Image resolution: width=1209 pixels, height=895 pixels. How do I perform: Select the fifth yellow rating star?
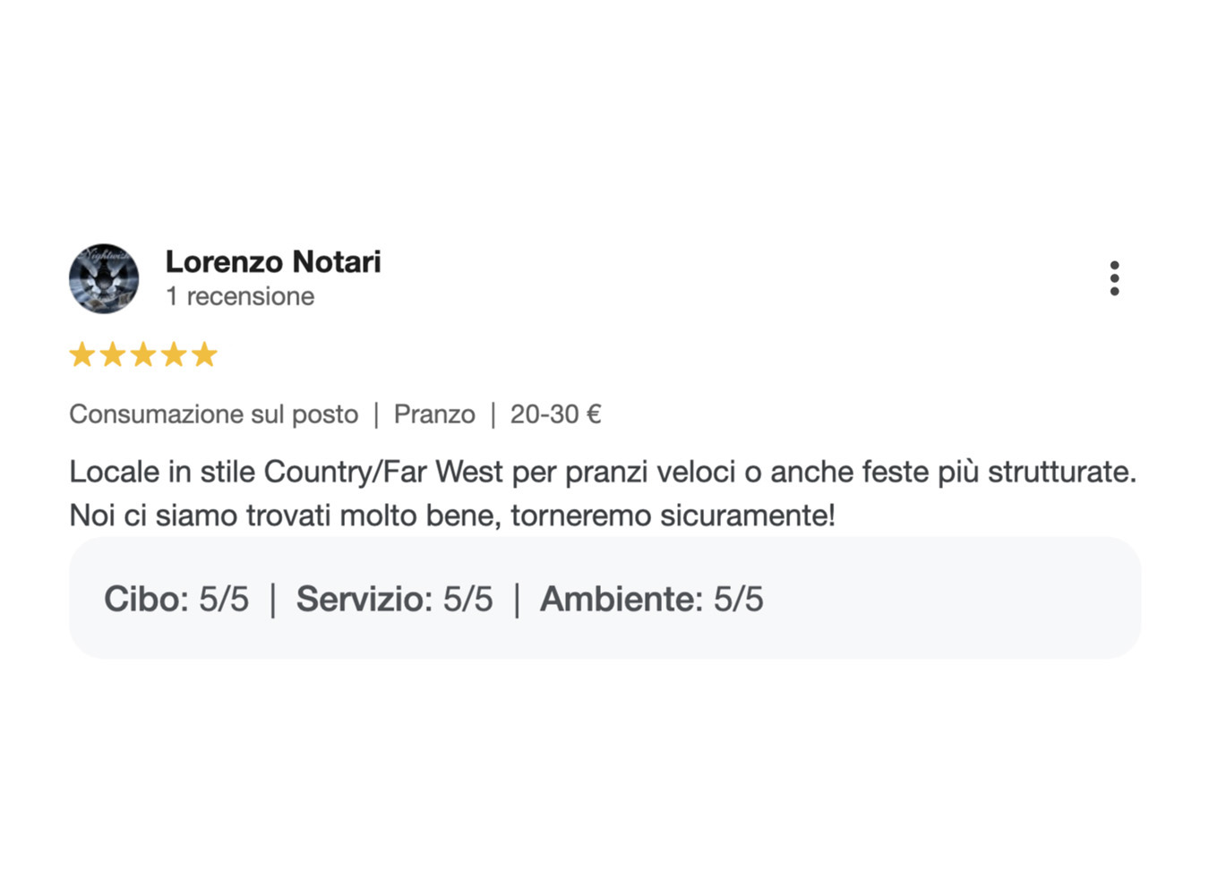[204, 354]
